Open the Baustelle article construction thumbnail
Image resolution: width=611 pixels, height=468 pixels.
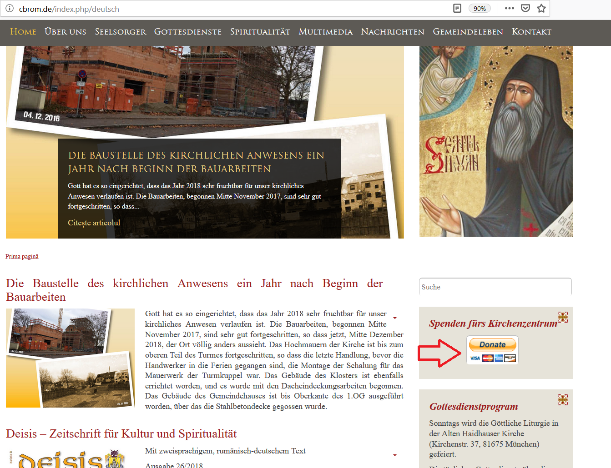point(70,358)
